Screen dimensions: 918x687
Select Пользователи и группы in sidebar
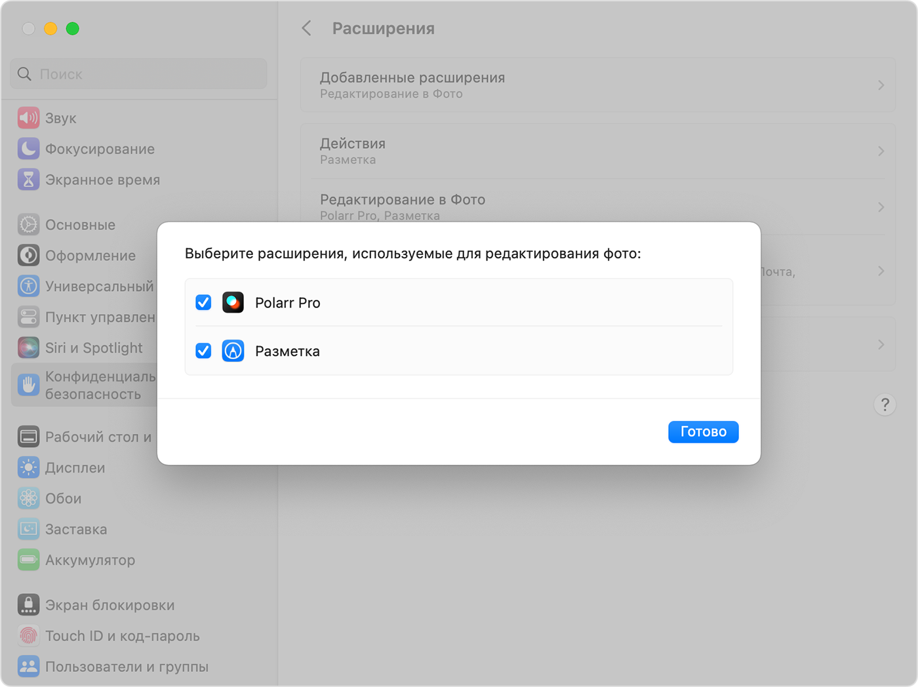pos(127,667)
